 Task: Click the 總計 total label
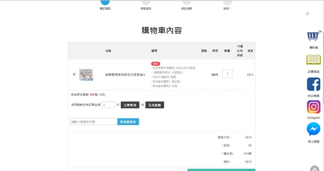tap(227, 162)
